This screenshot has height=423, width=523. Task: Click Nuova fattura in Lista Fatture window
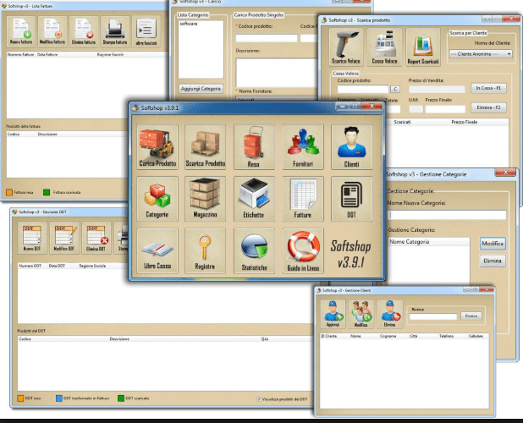(21, 31)
